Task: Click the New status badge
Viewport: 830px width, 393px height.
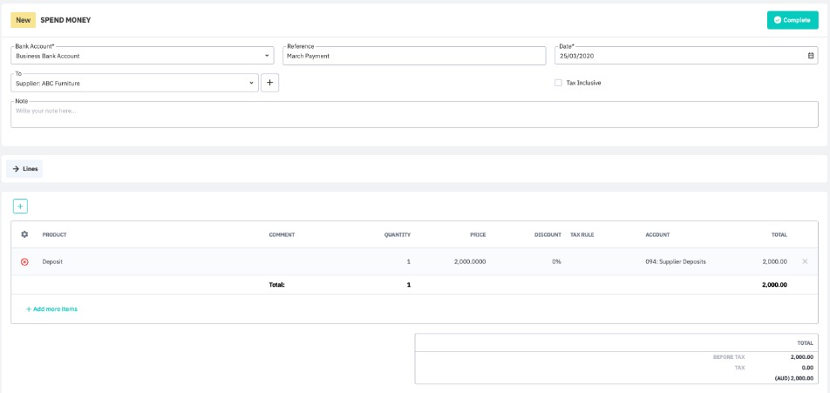Action: coord(23,20)
